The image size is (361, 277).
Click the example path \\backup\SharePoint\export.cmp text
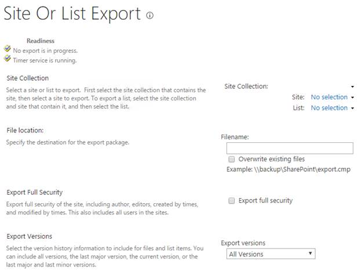tap(302, 170)
